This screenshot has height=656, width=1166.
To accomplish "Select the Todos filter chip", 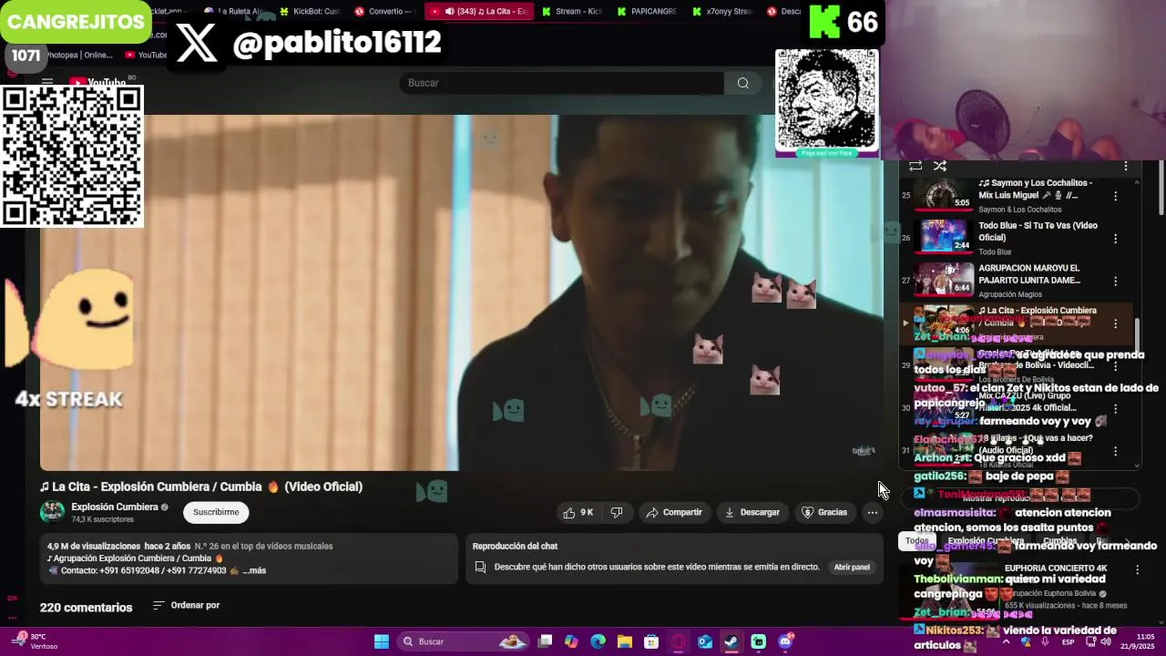I will (x=917, y=541).
